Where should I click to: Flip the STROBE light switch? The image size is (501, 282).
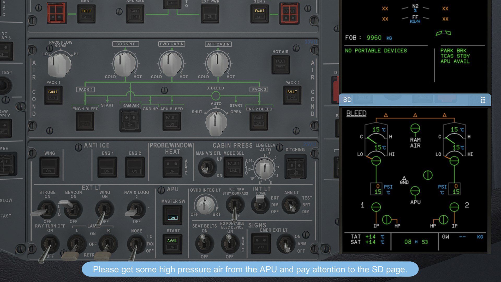(x=46, y=209)
